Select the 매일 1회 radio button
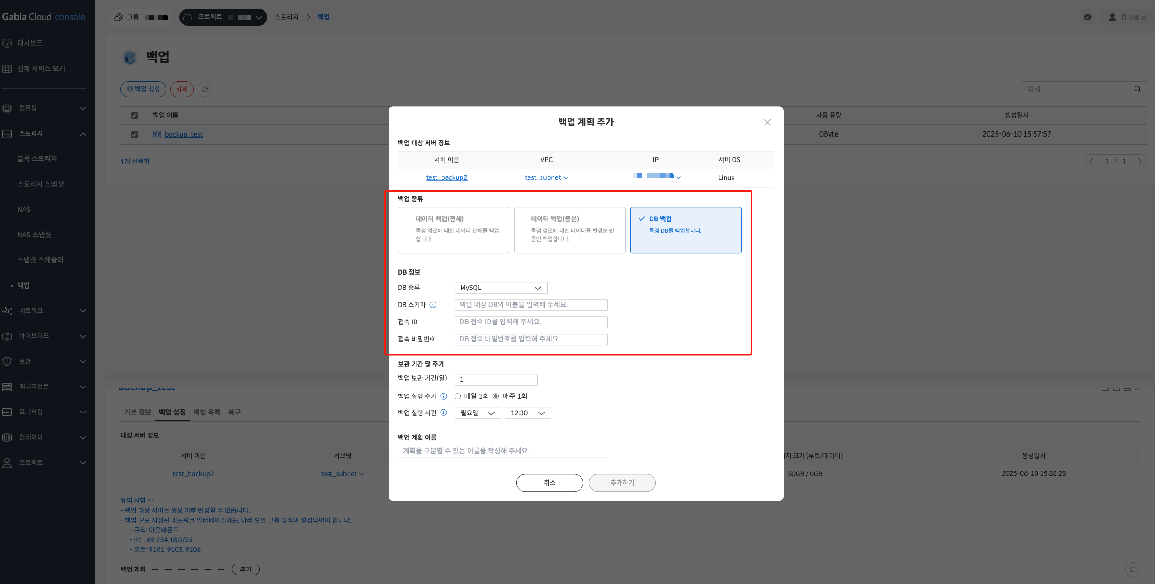Viewport: 1155px width, 584px height. tap(458, 396)
